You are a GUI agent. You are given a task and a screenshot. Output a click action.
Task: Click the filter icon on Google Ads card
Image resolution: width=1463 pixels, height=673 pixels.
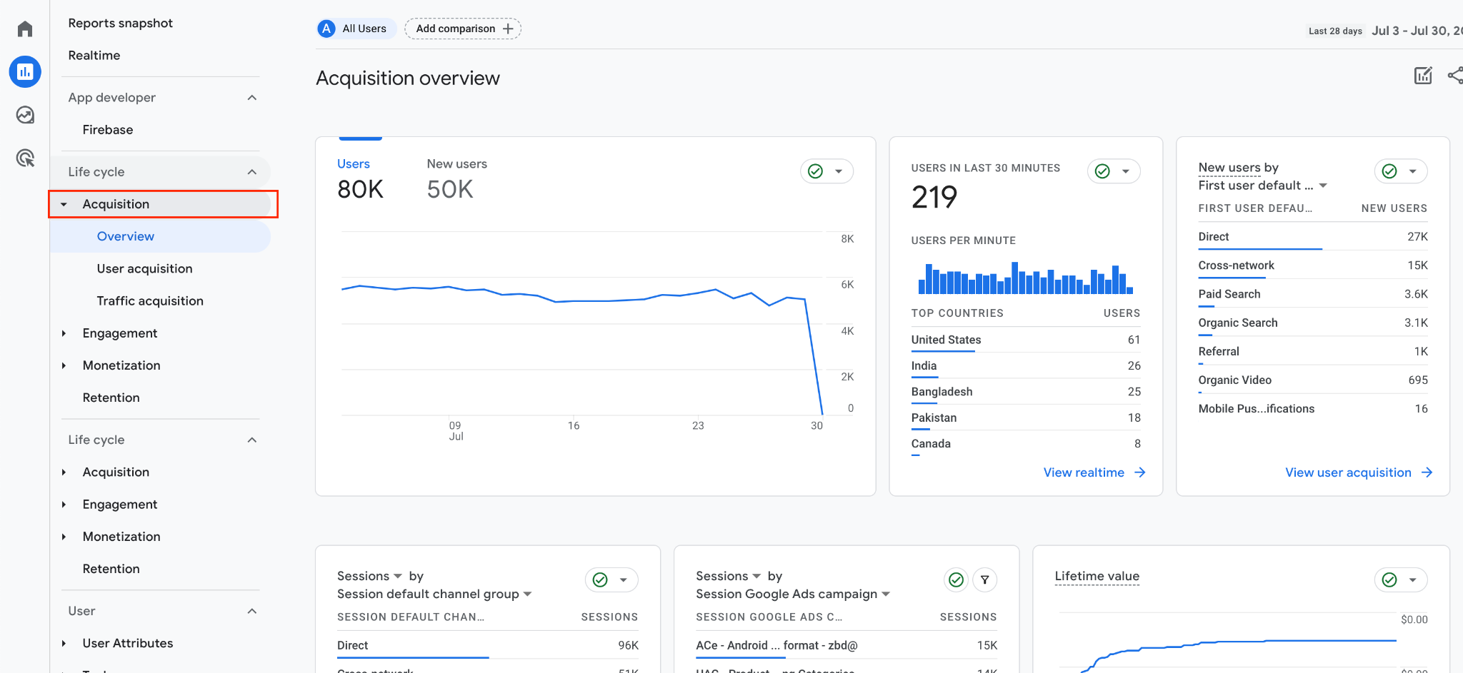984,580
